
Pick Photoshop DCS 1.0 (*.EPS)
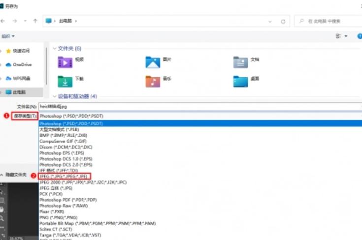66,159
